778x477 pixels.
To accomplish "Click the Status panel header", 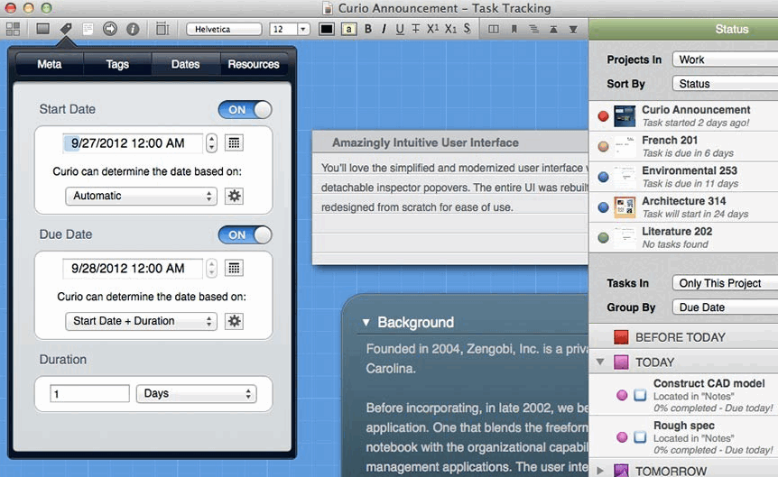I will (x=683, y=29).
